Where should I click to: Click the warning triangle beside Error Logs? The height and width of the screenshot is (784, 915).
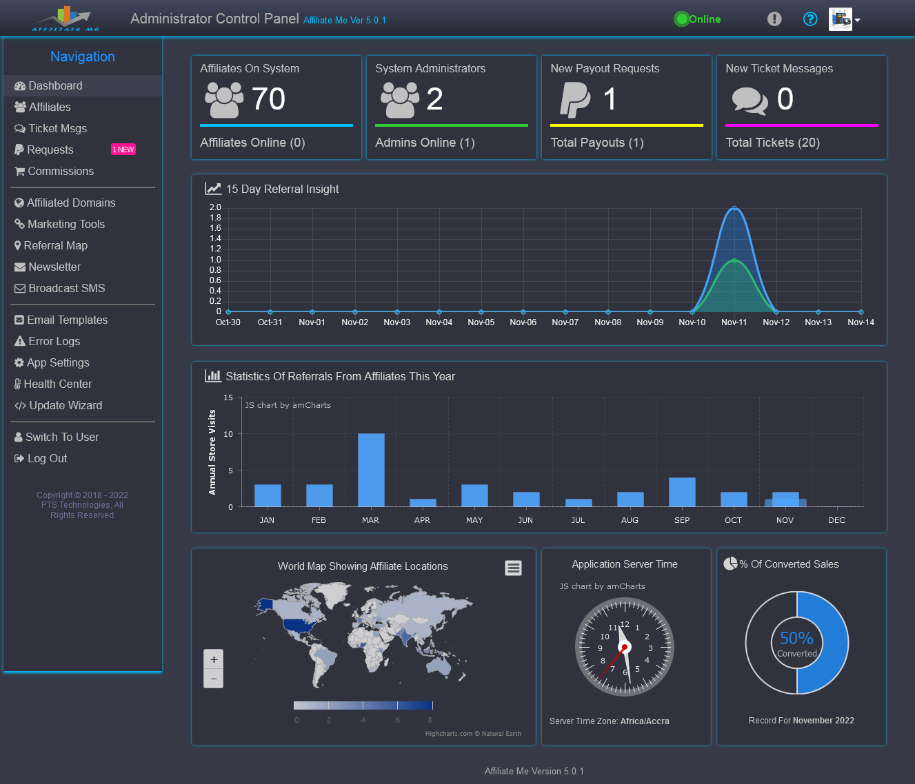click(20, 341)
